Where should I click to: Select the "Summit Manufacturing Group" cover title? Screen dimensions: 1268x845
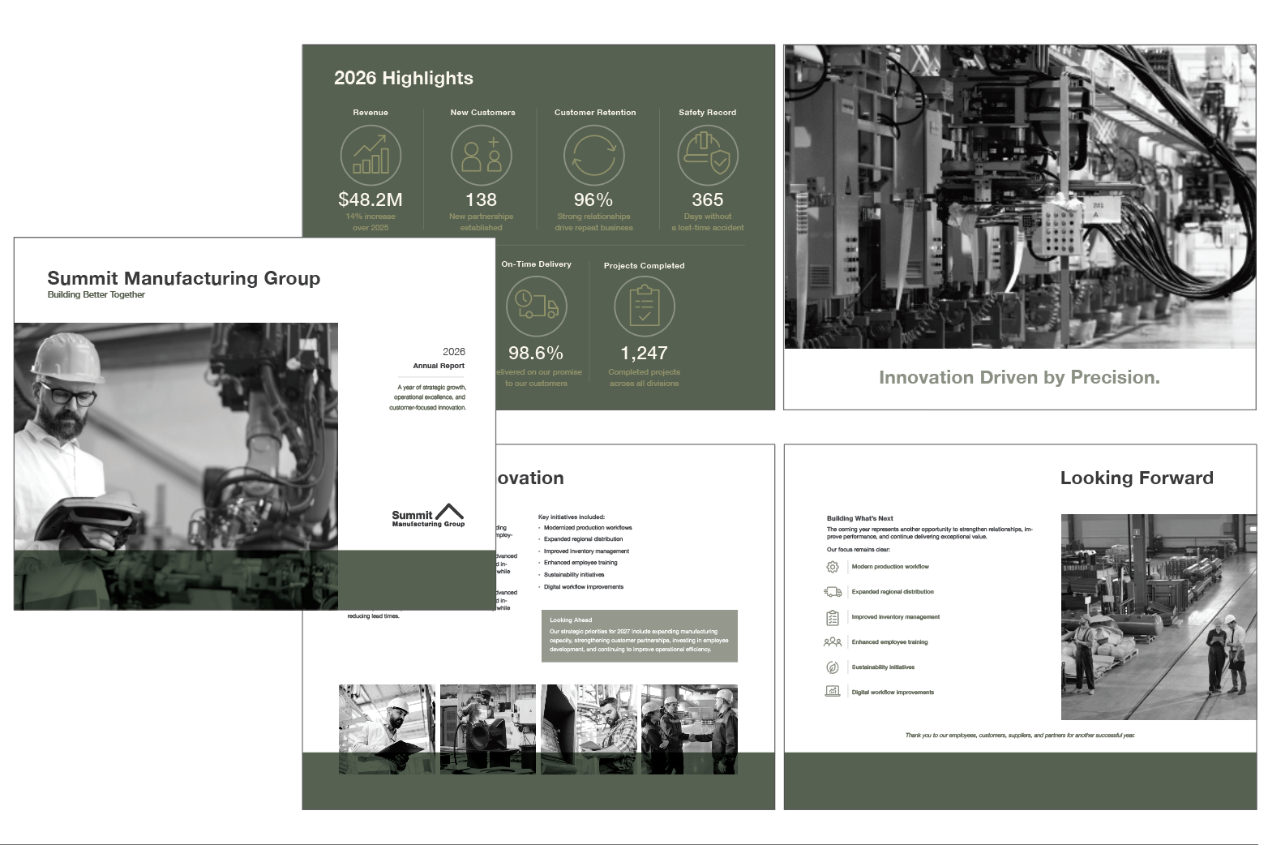pyautogui.click(x=184, y=278)
